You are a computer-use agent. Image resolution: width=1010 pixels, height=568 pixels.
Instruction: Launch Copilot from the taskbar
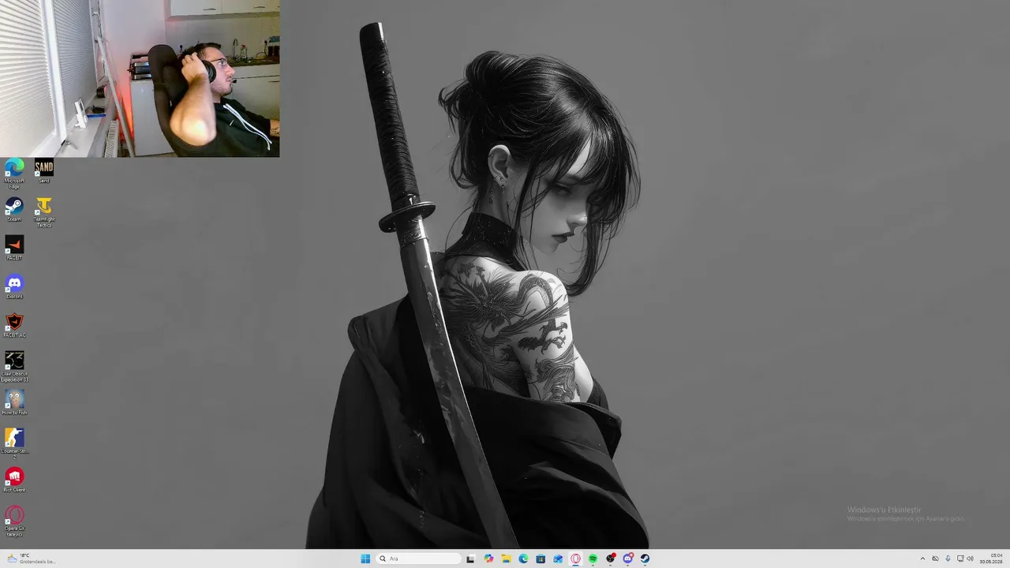(x=488, y=559)
